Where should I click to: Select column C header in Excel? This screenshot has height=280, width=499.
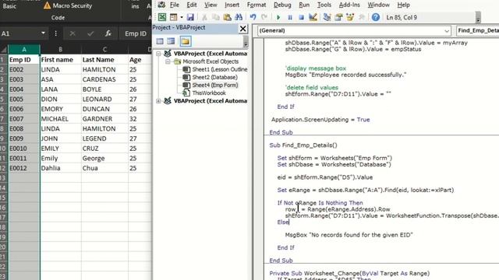point(104,49)
